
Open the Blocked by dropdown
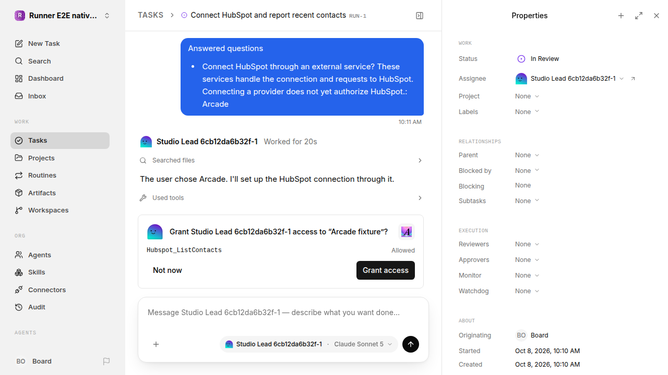tap(527, 171)
